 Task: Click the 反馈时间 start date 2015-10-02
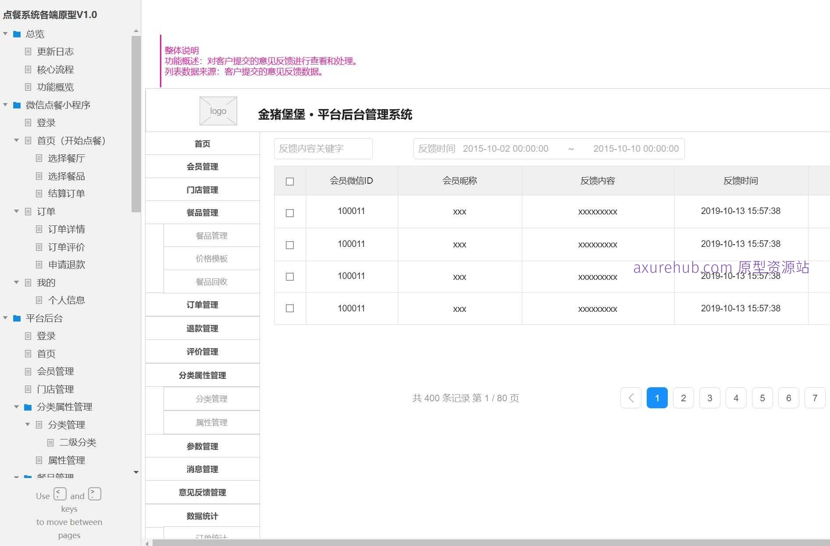[x=506, y=149]
